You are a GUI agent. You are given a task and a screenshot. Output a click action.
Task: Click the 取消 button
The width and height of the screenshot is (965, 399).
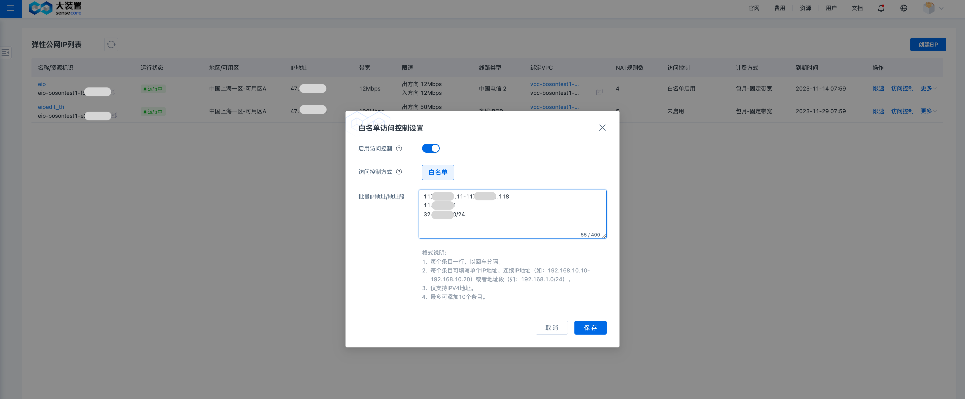pos(552,328)
